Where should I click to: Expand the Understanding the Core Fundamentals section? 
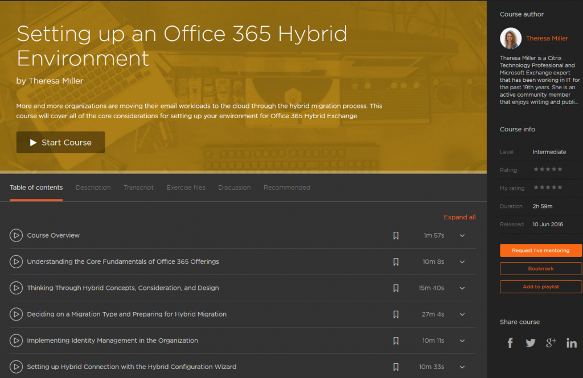462,261
